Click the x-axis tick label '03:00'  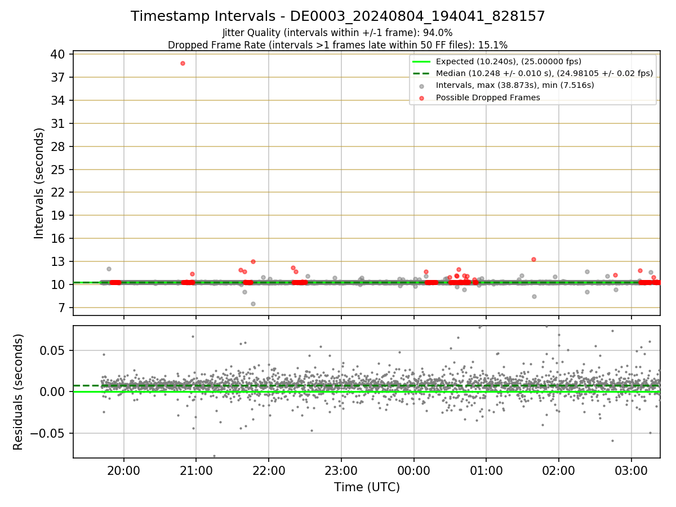coord(631,470)
